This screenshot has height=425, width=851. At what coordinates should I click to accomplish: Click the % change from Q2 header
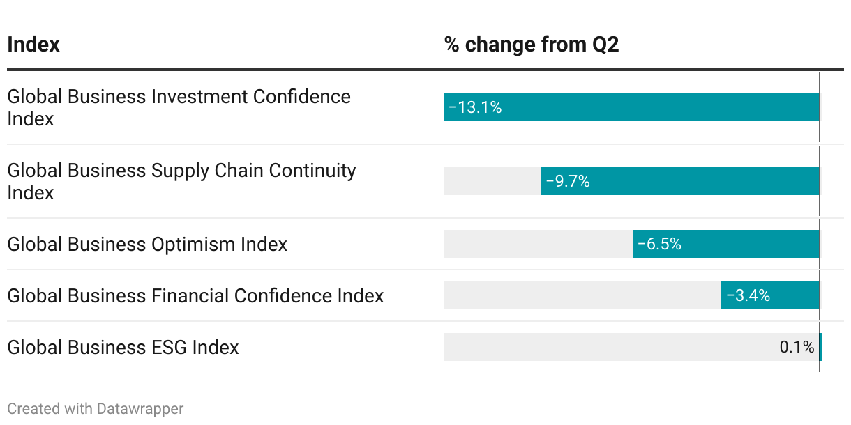(x=532, y=45)
